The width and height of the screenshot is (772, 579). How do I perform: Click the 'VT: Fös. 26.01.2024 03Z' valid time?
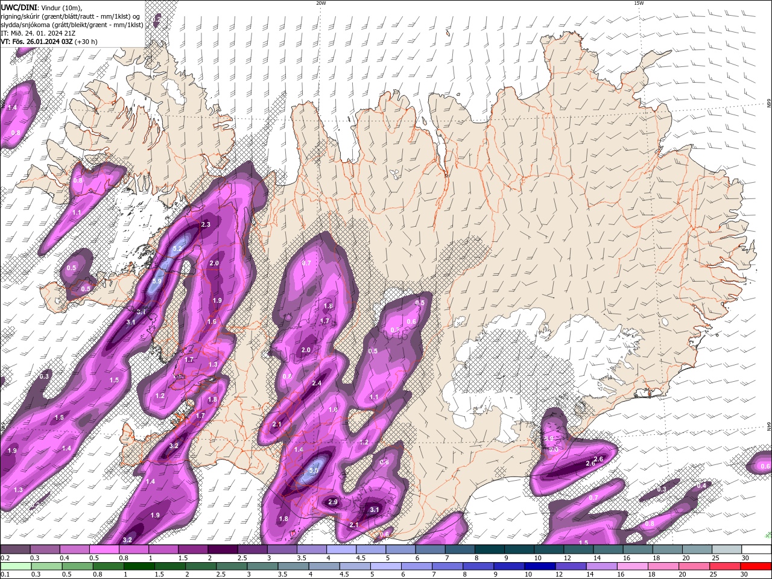tap(37, 42)
